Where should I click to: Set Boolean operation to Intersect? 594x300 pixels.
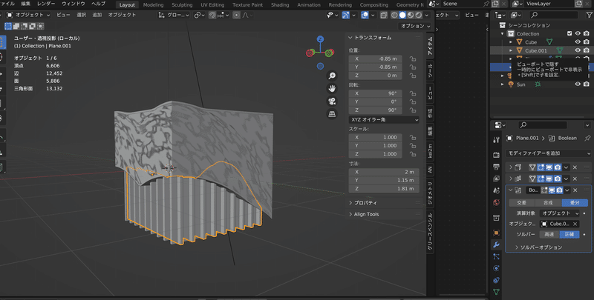522,203
